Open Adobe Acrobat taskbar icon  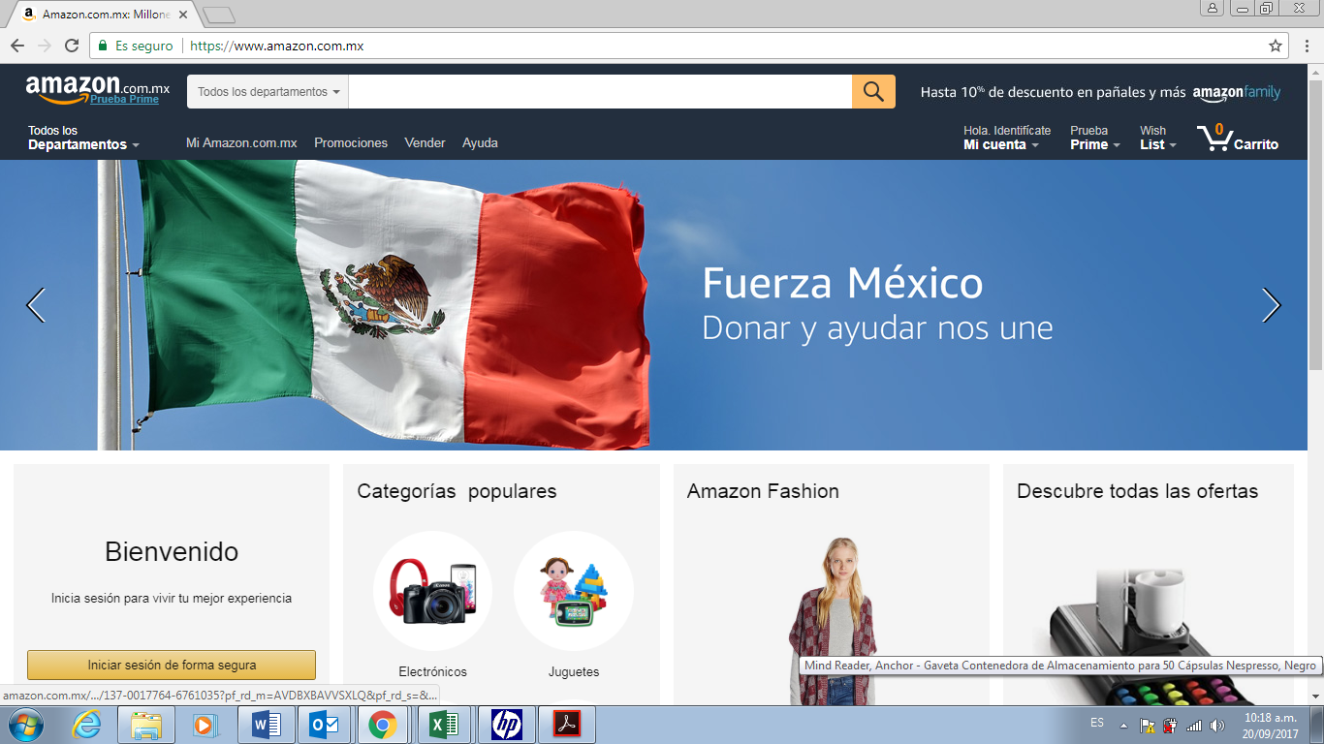coord(566,725)
